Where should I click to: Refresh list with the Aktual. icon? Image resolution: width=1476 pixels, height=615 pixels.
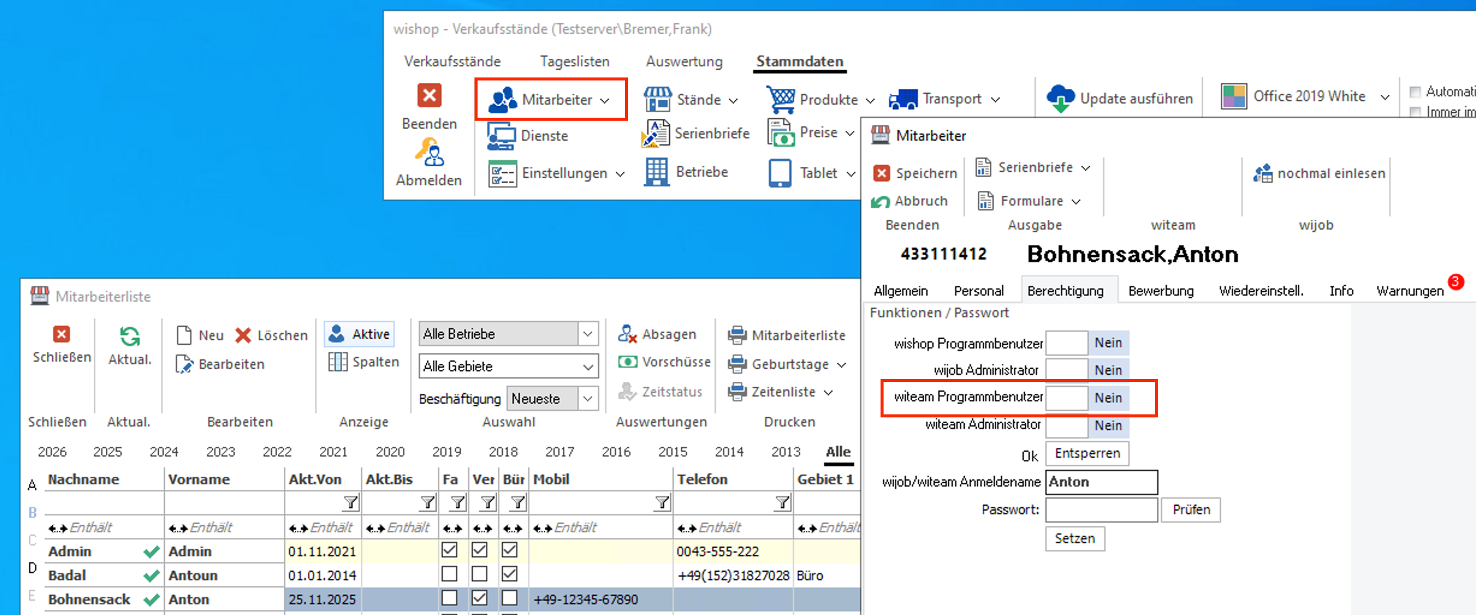tap(129, 337)
